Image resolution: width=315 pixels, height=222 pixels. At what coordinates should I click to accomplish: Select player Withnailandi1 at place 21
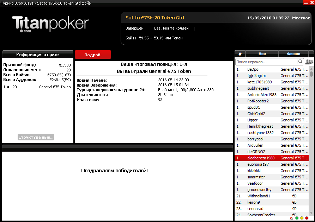[272, 196]
